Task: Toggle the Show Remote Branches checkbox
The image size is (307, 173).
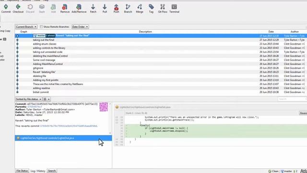Action: coord(41,27)
